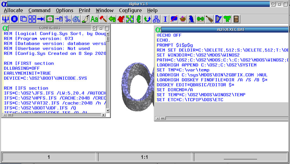Open the AUTOEXEC.BAT window system menu icon
This screenshot has height=164, width=290.
(x=158, y=29)
